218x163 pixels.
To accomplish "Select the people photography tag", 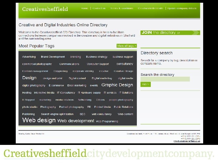I will click(121, 100).
